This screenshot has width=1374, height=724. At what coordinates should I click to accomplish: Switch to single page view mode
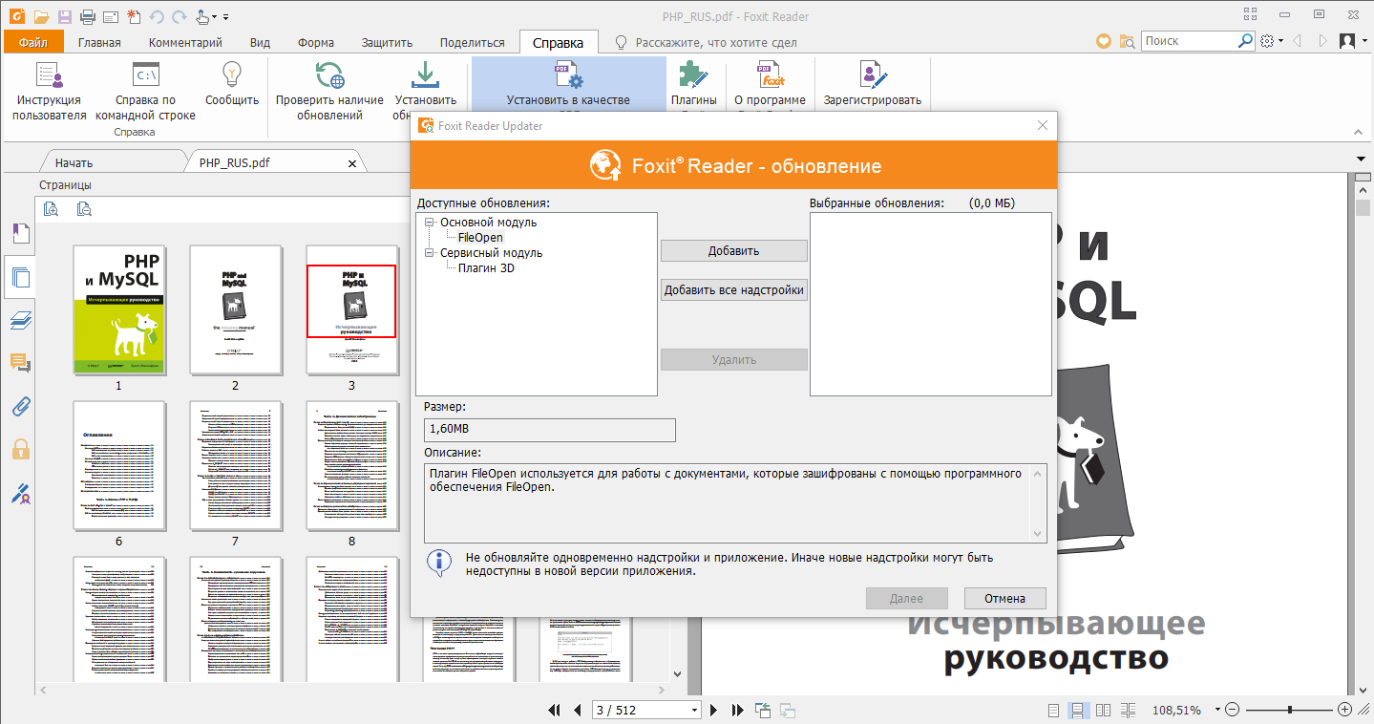[1054, 710]
